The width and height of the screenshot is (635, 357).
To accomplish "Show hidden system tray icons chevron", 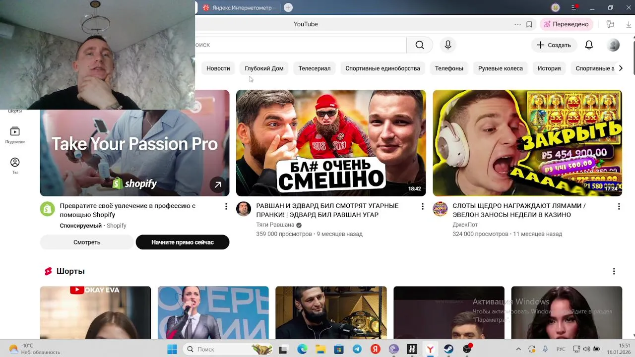I will 518,349.
